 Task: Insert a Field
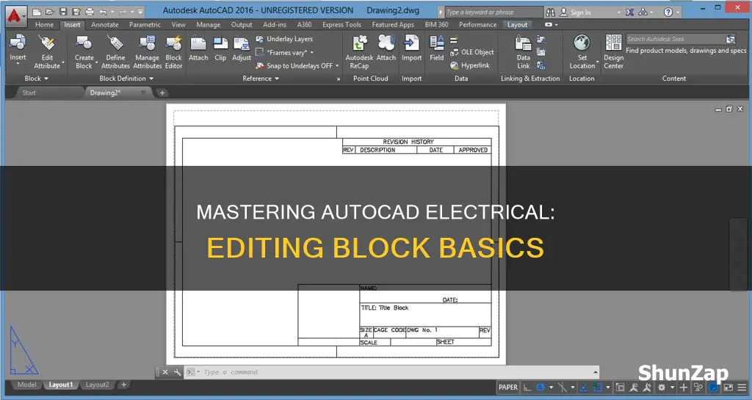tap(436, 48)
